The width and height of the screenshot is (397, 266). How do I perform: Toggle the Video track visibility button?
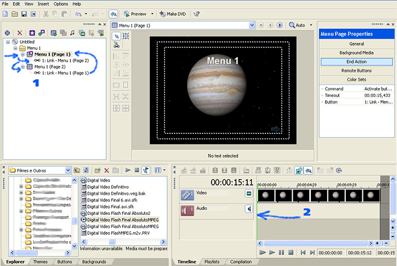point(249,193)
